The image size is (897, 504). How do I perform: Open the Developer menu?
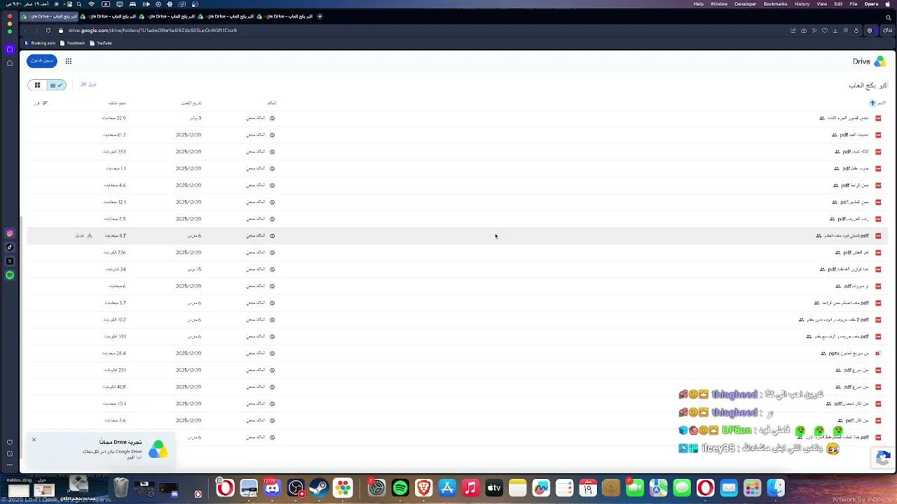click(745, 4)
